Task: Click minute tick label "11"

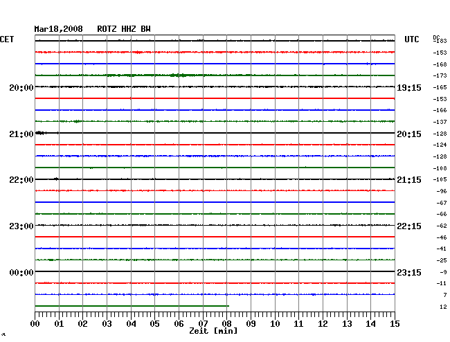Action: tap(298, 324)
